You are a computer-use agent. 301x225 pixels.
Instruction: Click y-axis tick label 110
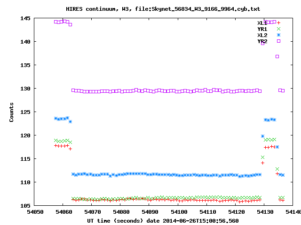(25, 182)
